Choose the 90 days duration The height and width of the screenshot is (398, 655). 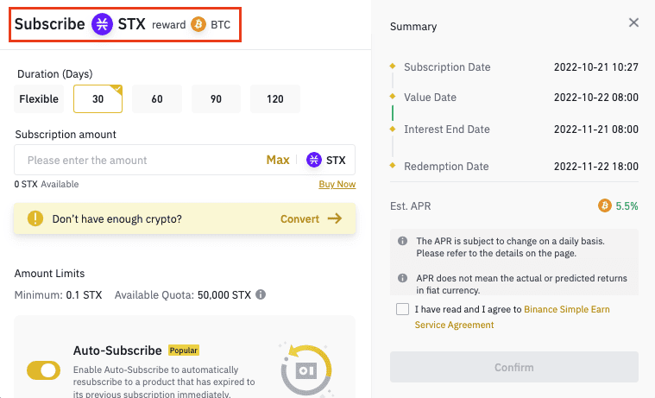tap(216, 99)
